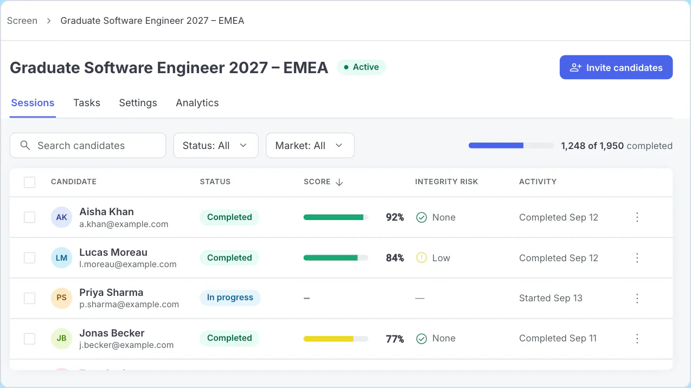Screen dimensions: 691x388
Task: Click the Active status badge
Action: tap(361, 67)
